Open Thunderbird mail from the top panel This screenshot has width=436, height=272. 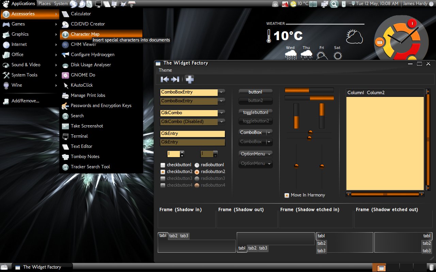click(x=82, y=4)
